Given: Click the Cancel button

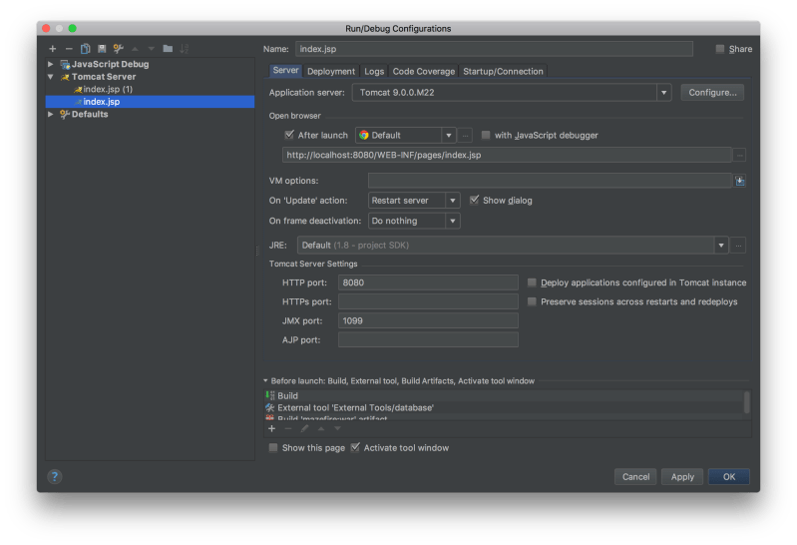Looking at the screenshot, I should (635, 477).
